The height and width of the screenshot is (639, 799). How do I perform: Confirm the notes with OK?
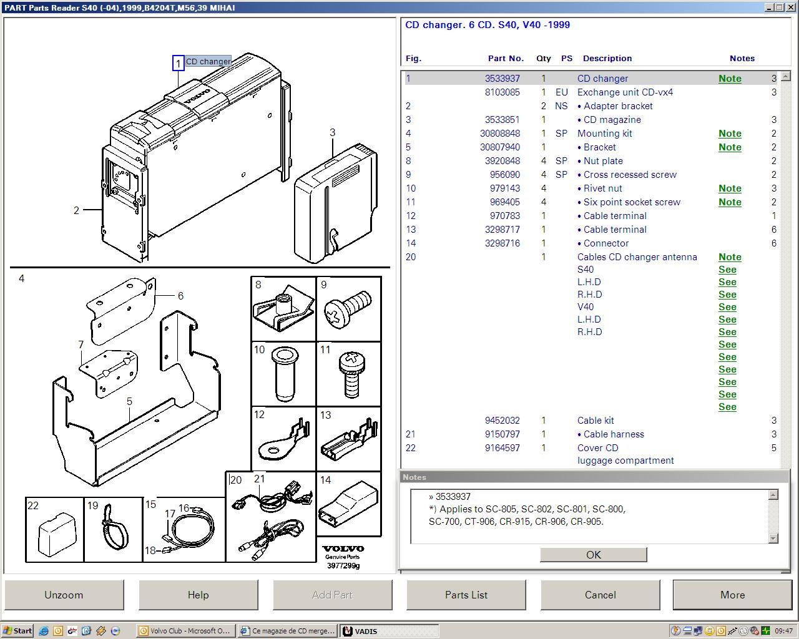(594, 555)
